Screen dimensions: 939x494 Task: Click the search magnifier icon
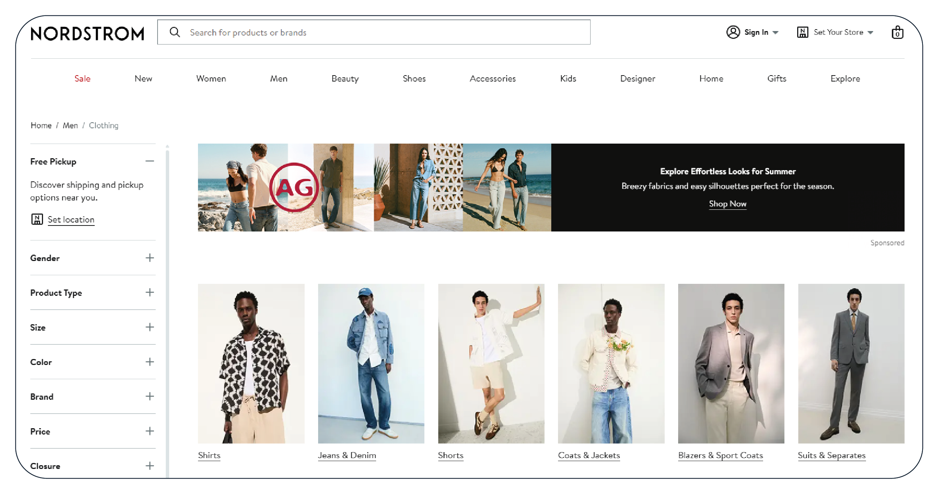(x=175, y=32)
